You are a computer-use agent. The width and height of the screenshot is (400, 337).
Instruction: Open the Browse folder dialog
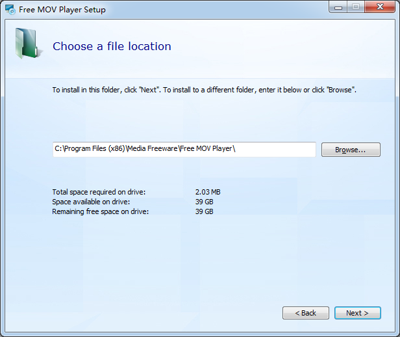coord(351,150)
